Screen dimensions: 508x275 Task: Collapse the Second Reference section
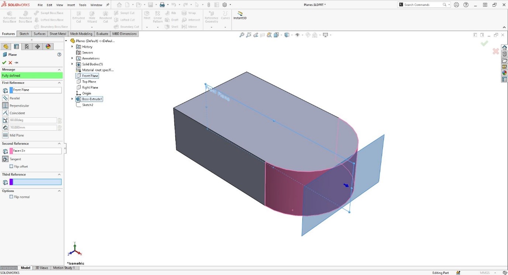click(x=59, y=144)
